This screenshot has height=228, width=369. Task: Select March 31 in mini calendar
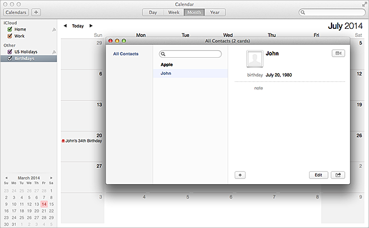coord(14,224)
